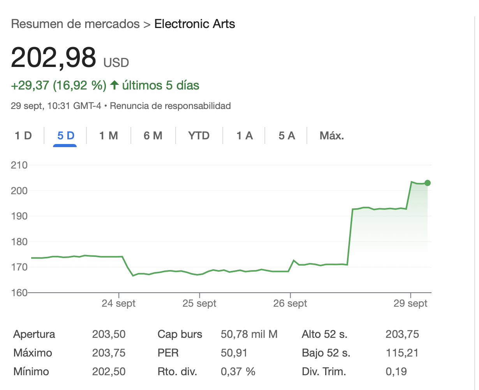View the 5 A range tab
Viewport: 479px width, 390px height.
(287, 136)
